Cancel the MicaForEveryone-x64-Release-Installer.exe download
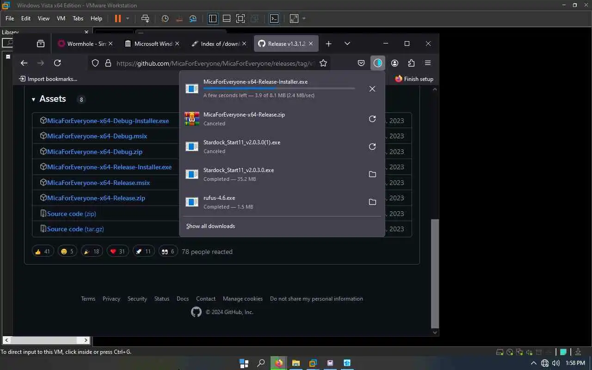 pyautogui.click(x=372, y=89)
